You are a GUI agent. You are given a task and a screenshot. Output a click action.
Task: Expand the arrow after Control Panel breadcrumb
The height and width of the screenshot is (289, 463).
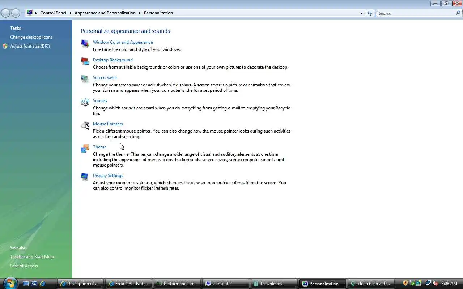71,13
